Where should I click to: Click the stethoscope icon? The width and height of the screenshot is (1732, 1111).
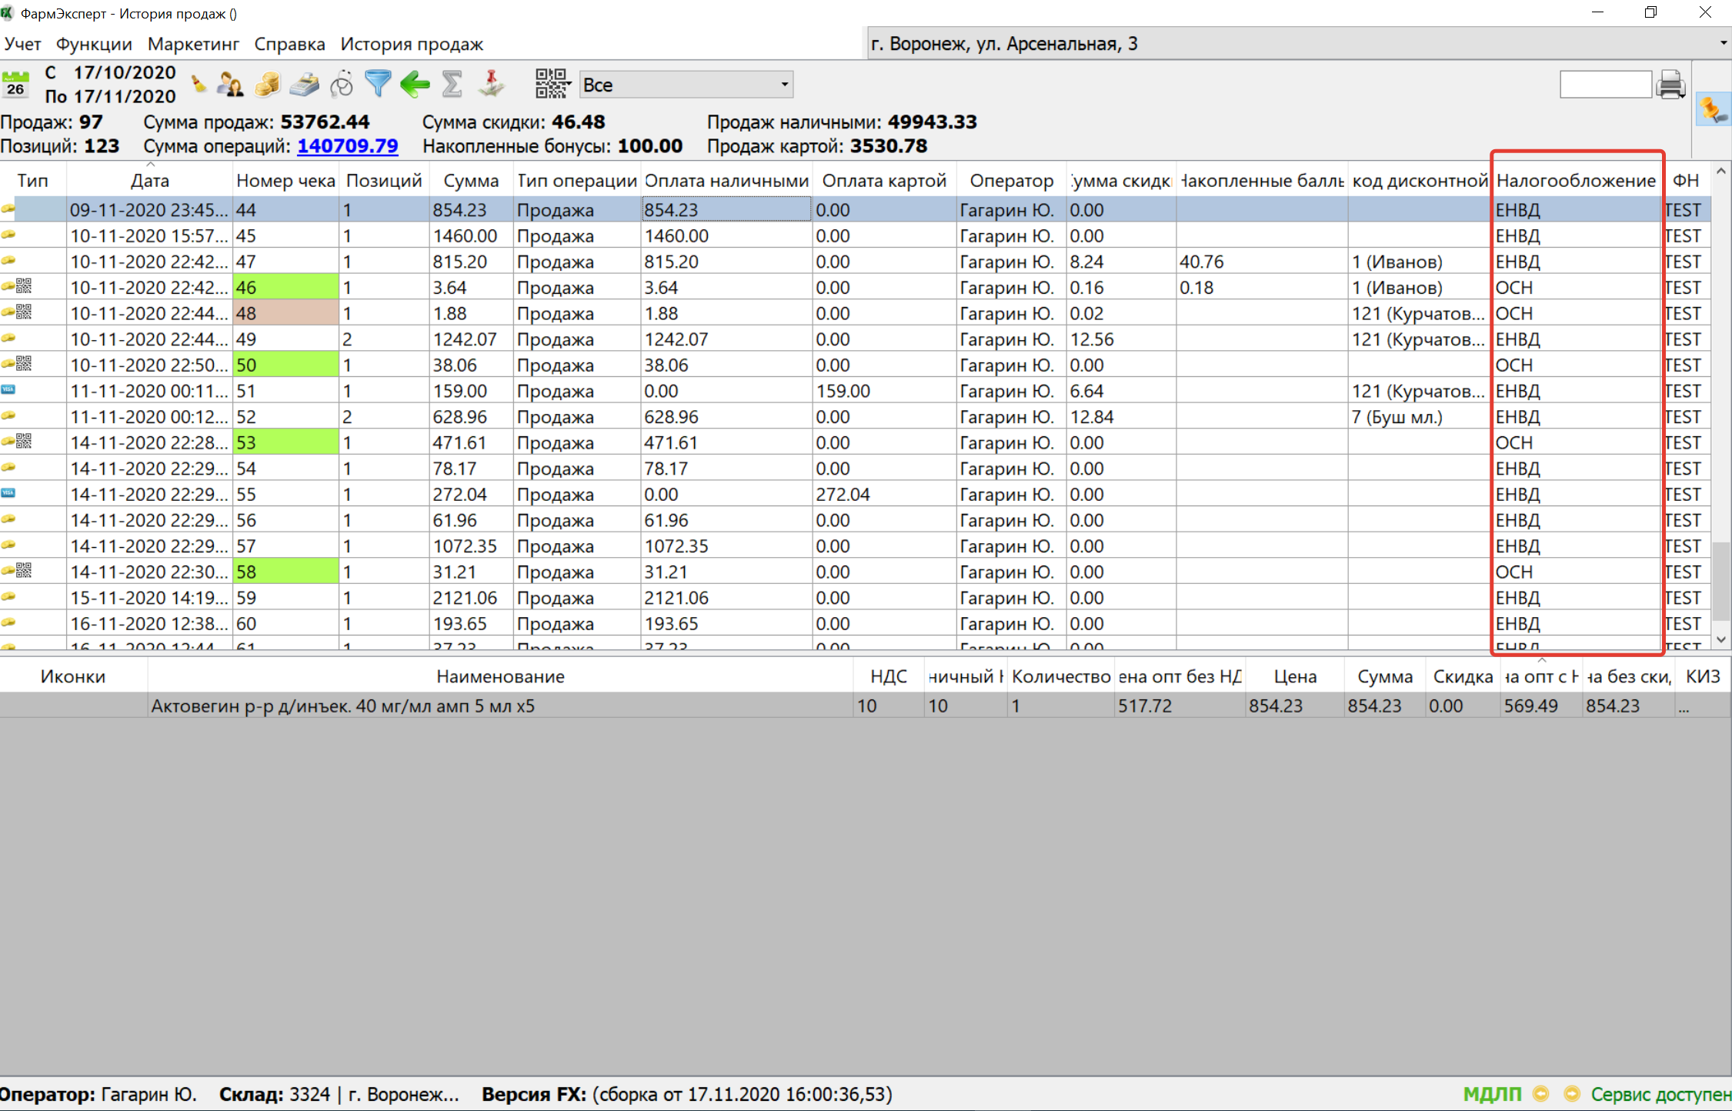coord(341,84)
